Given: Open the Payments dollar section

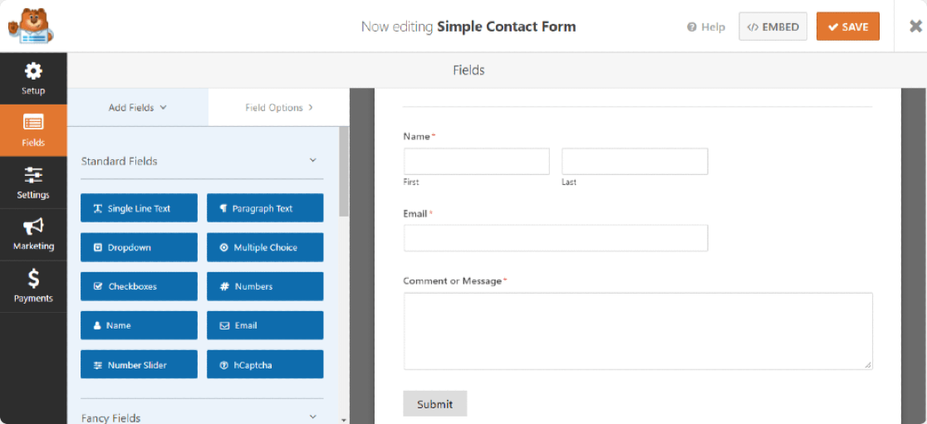Looking at the screenshot, I should (33, 286).
